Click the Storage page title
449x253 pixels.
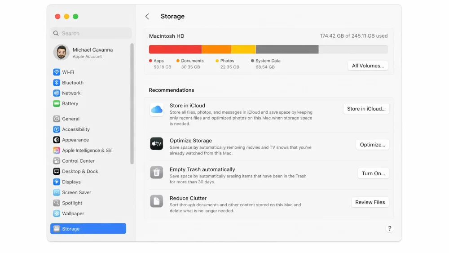172,16
